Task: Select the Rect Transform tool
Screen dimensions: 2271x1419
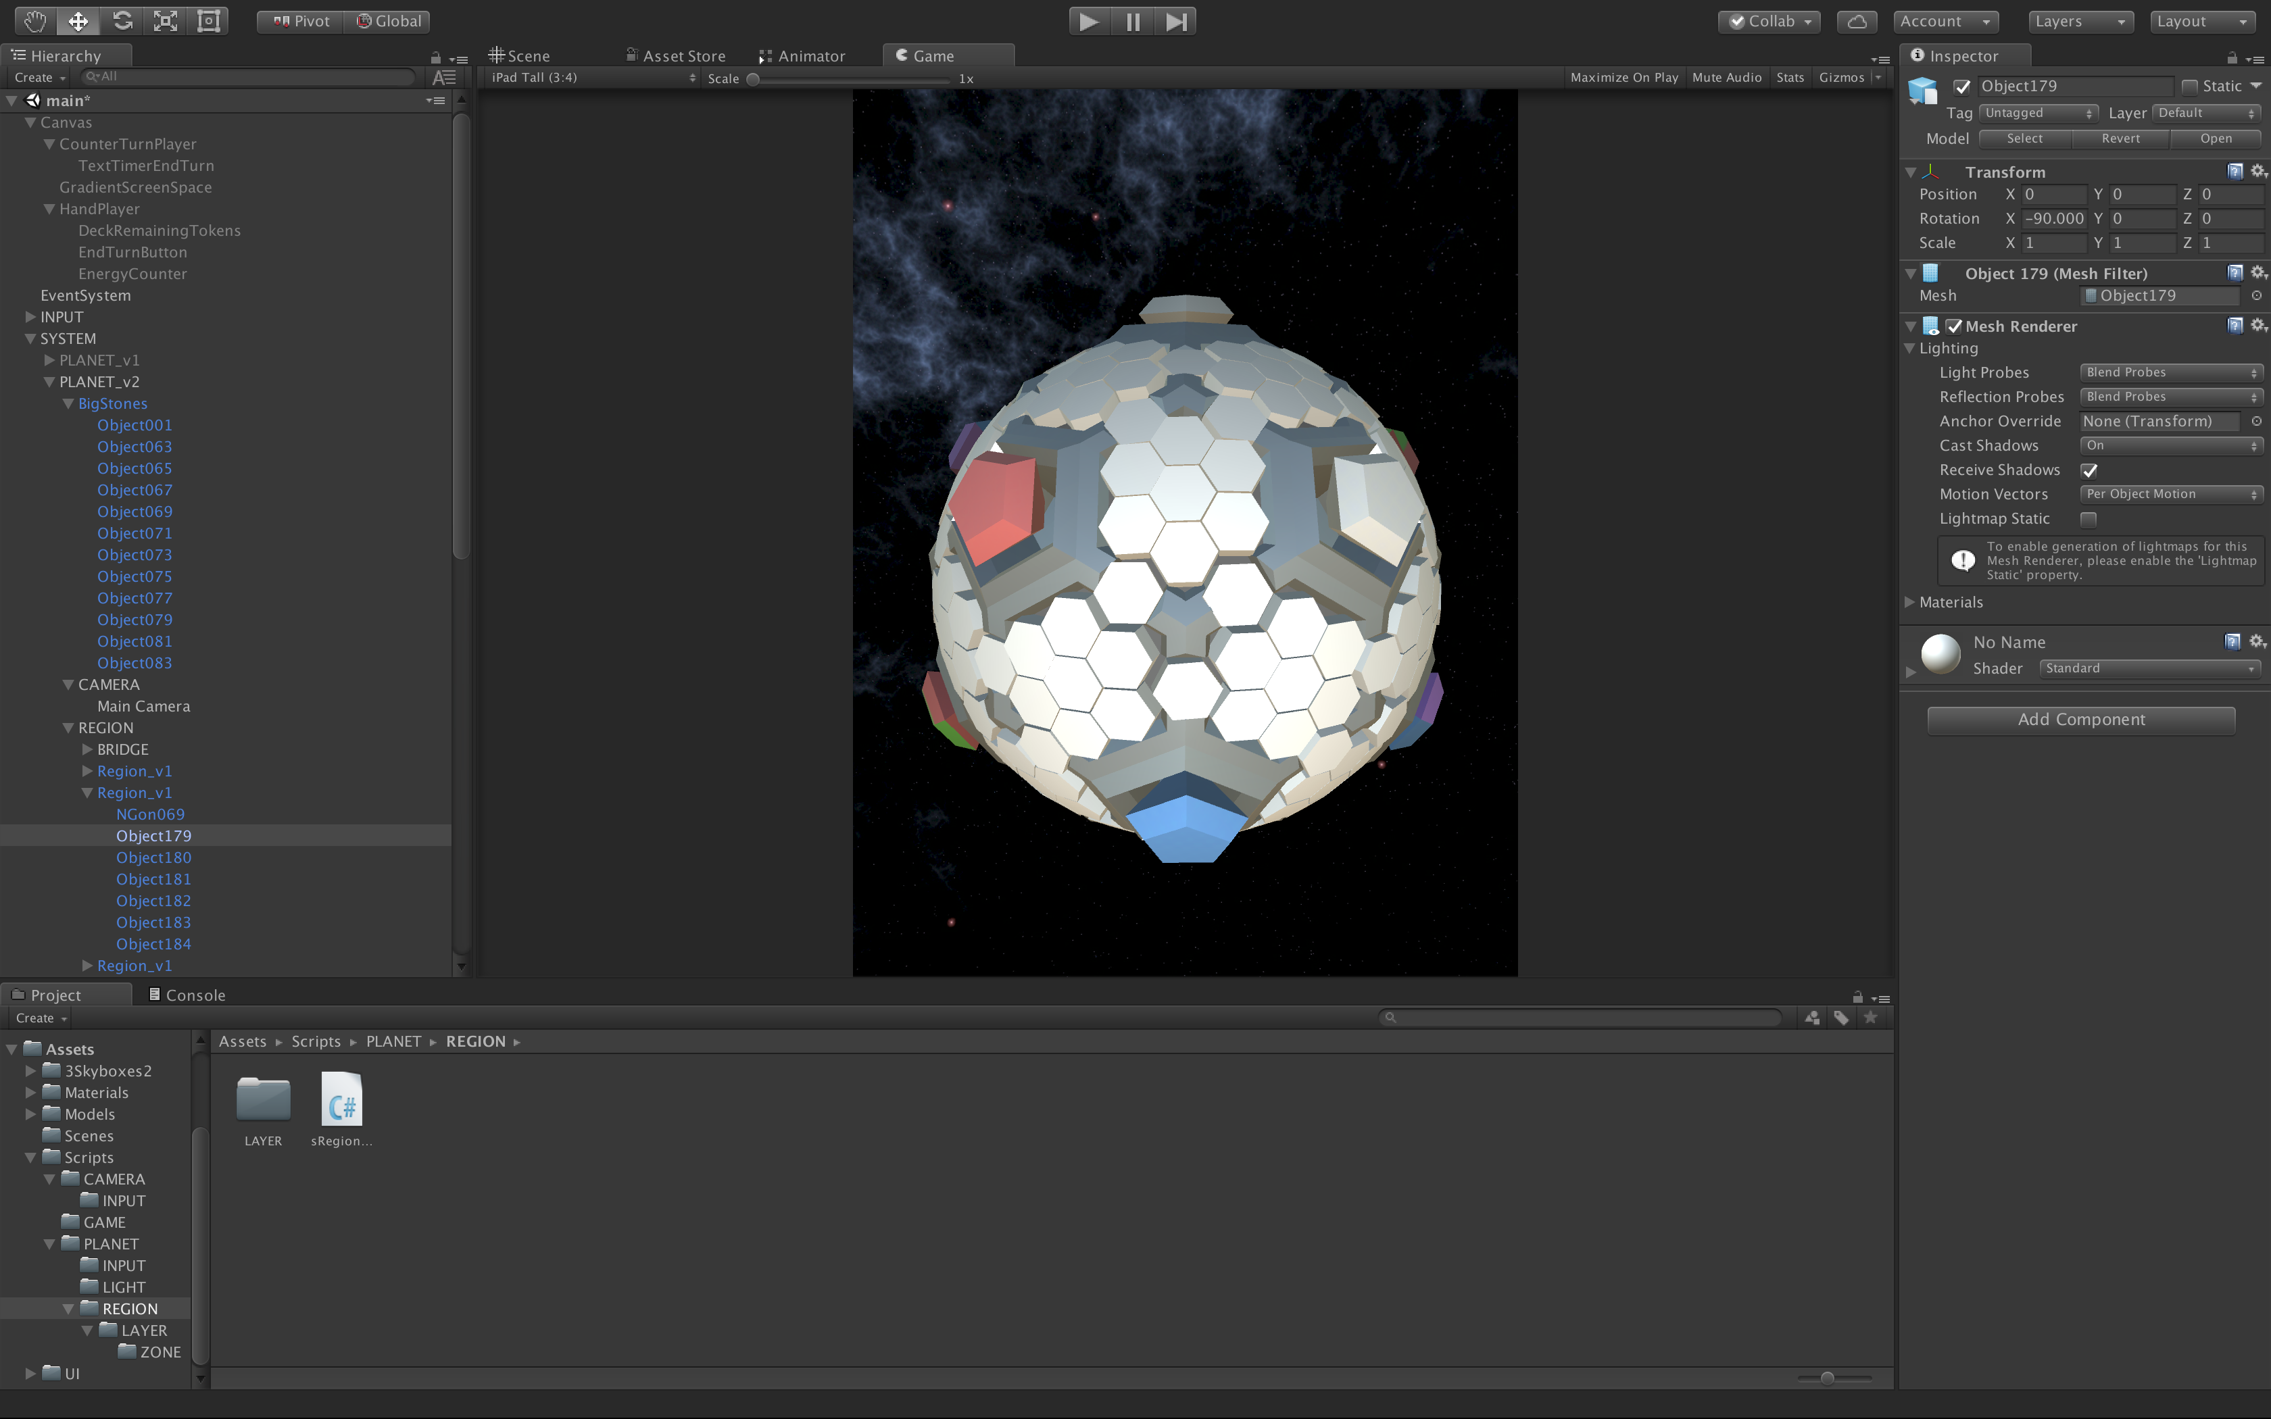Action: click(208, 21)
